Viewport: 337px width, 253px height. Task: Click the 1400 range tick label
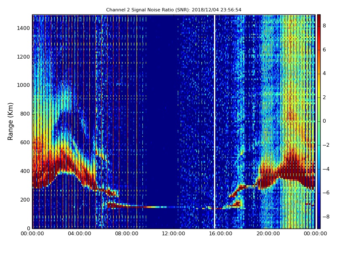point(24,28)
